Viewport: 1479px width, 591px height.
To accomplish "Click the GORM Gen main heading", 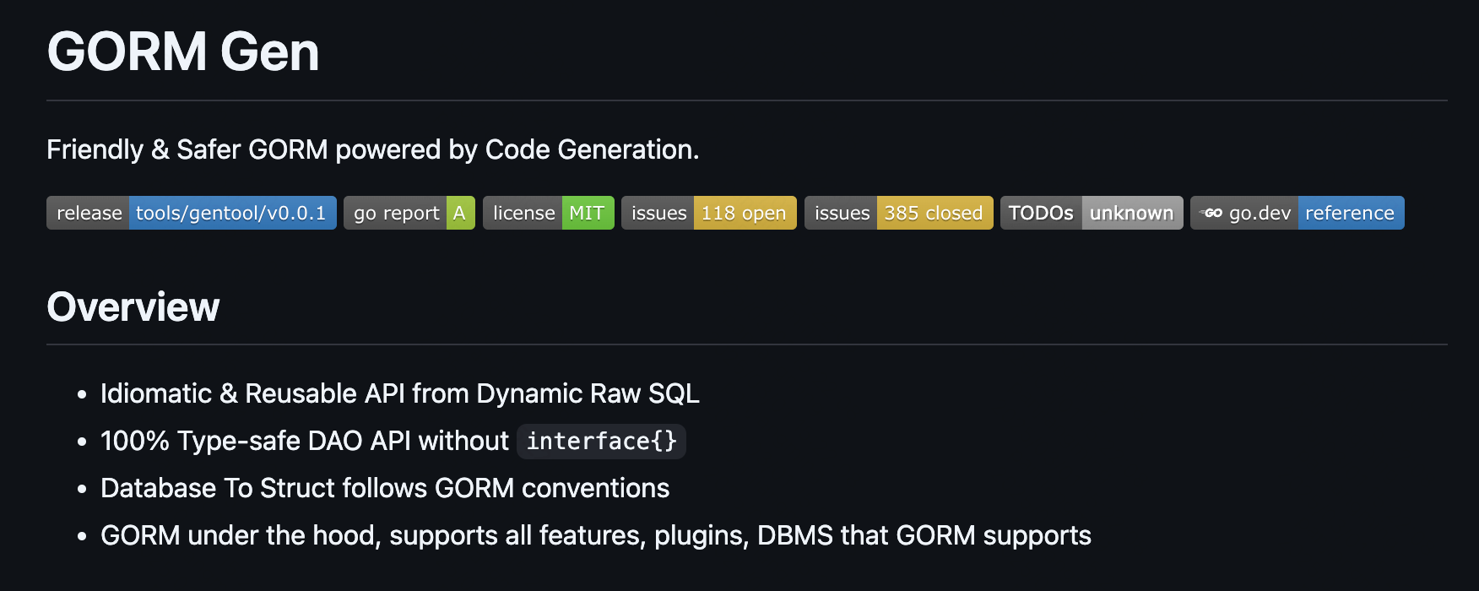I will tap(183, 52).
